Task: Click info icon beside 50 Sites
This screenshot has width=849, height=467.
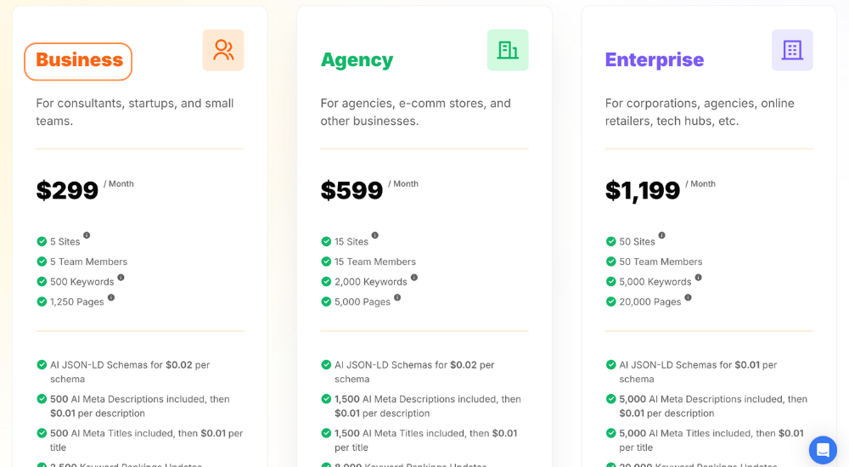Action: coord(662,235)
